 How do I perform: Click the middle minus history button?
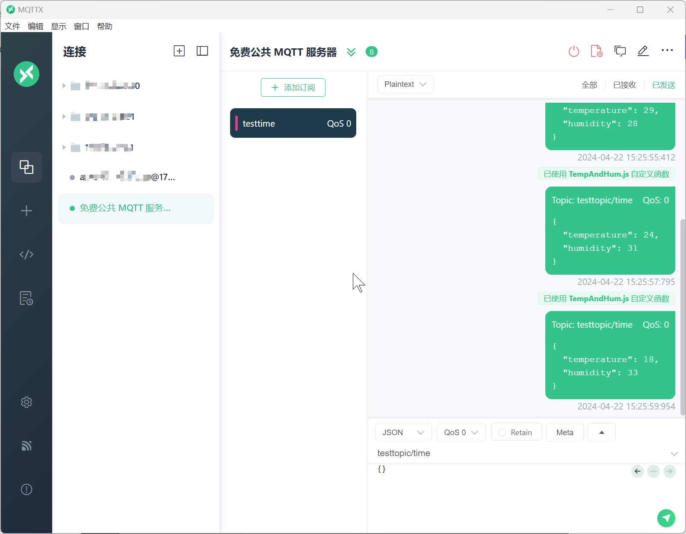tap(653, 472)
